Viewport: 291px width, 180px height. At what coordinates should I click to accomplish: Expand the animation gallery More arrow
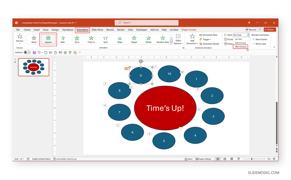click(171, 43)
